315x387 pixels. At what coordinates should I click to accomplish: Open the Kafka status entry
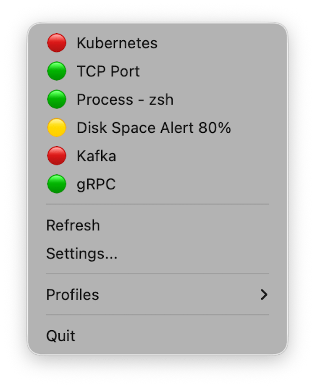[x=96, y=156]
